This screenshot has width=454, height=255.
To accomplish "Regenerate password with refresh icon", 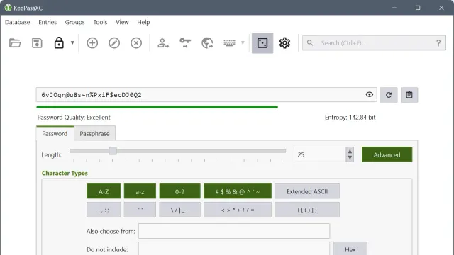I will coord(389,95).
